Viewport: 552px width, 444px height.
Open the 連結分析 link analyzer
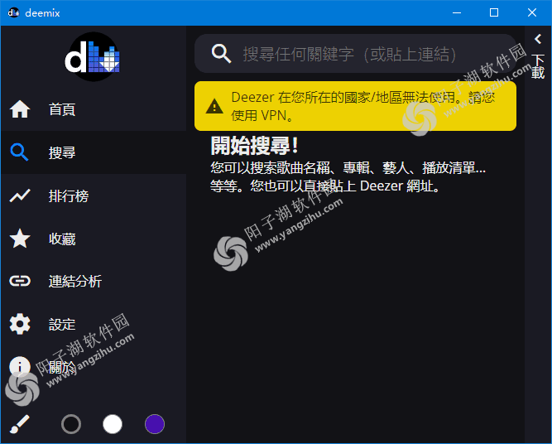click(94, 281)
